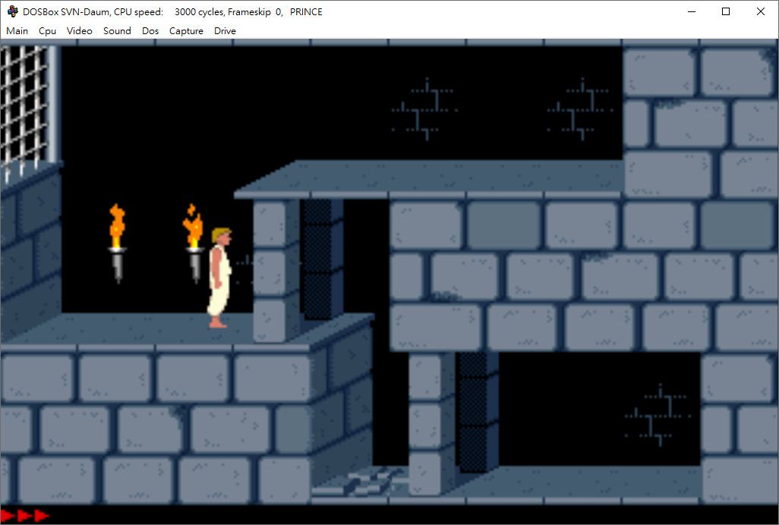Click the DOSBox window title text
The width and height of the screenshot is (779, 525).
[x=172, y=11]
